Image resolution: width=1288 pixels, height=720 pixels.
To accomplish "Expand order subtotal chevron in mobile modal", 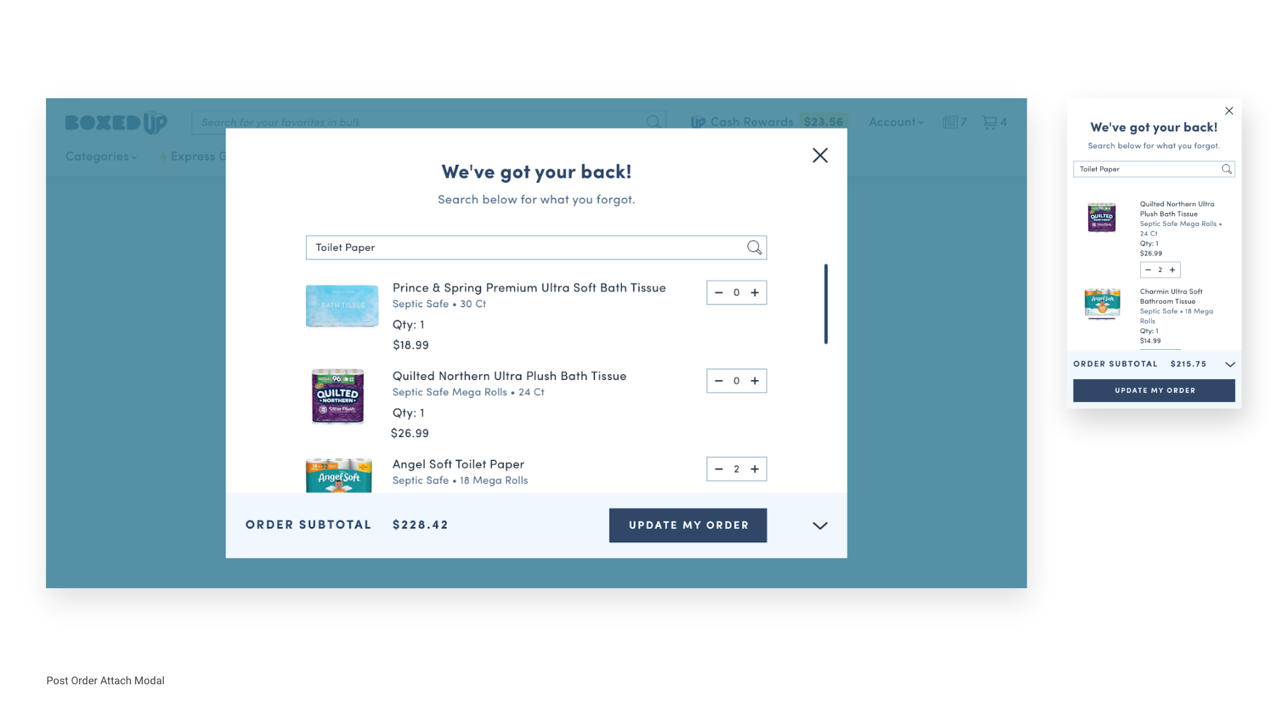I will [x=1230, y=364].
